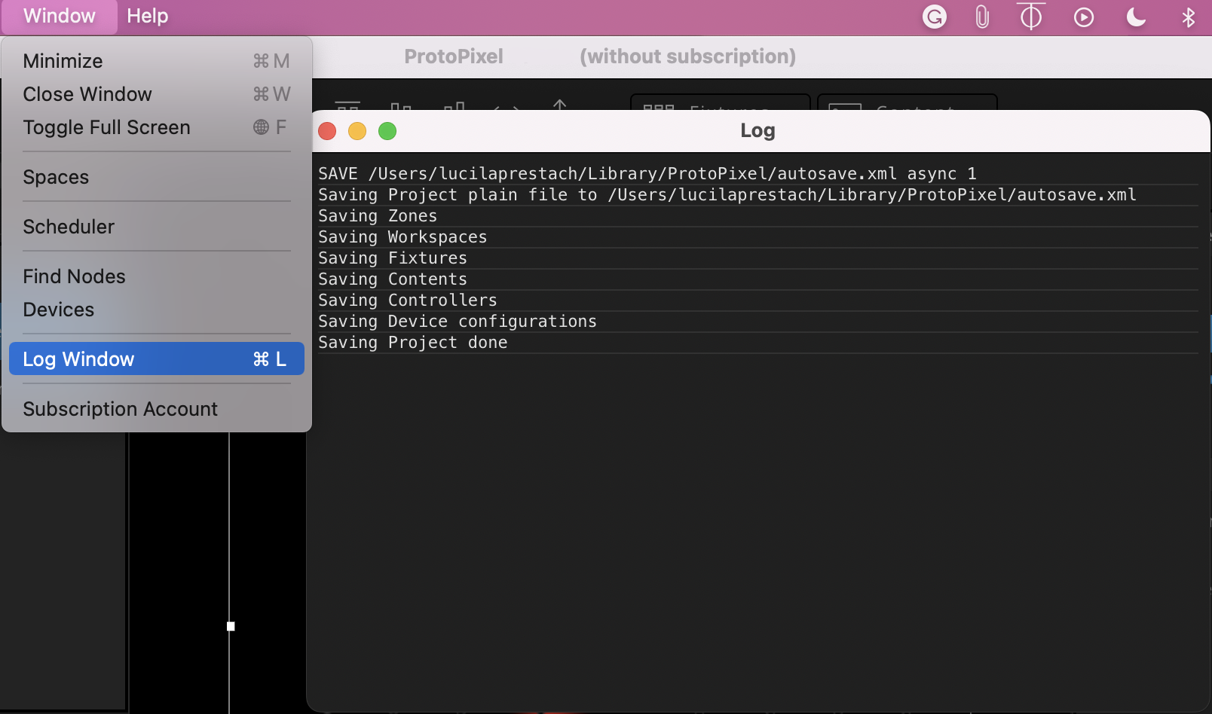The image size is (1212, 714).
Task: Enter full screen with the green traffic light
Action: click(x=387, y=130)
